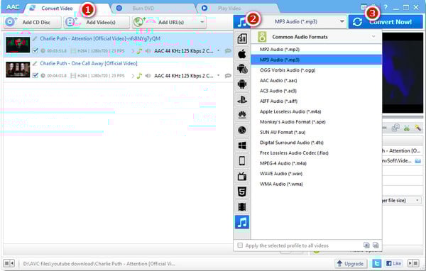Browse the output folder icon

tap(418, 161)
